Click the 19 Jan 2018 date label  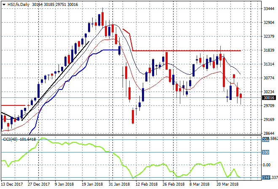[x=92, y=184]
